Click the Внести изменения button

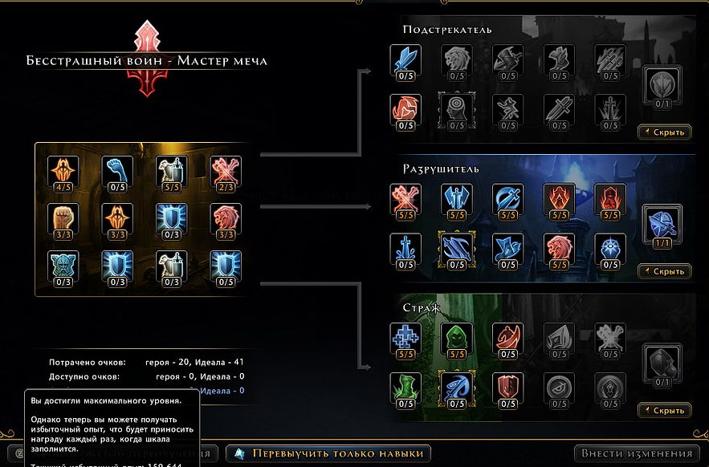637,453
